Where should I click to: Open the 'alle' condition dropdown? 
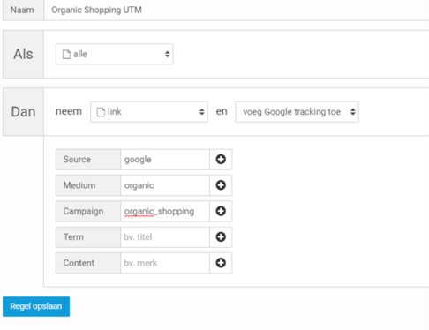point(115,54)
